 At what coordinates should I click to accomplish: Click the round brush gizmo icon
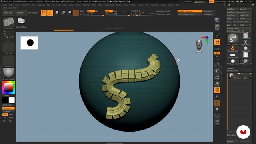tap(76, 13)
